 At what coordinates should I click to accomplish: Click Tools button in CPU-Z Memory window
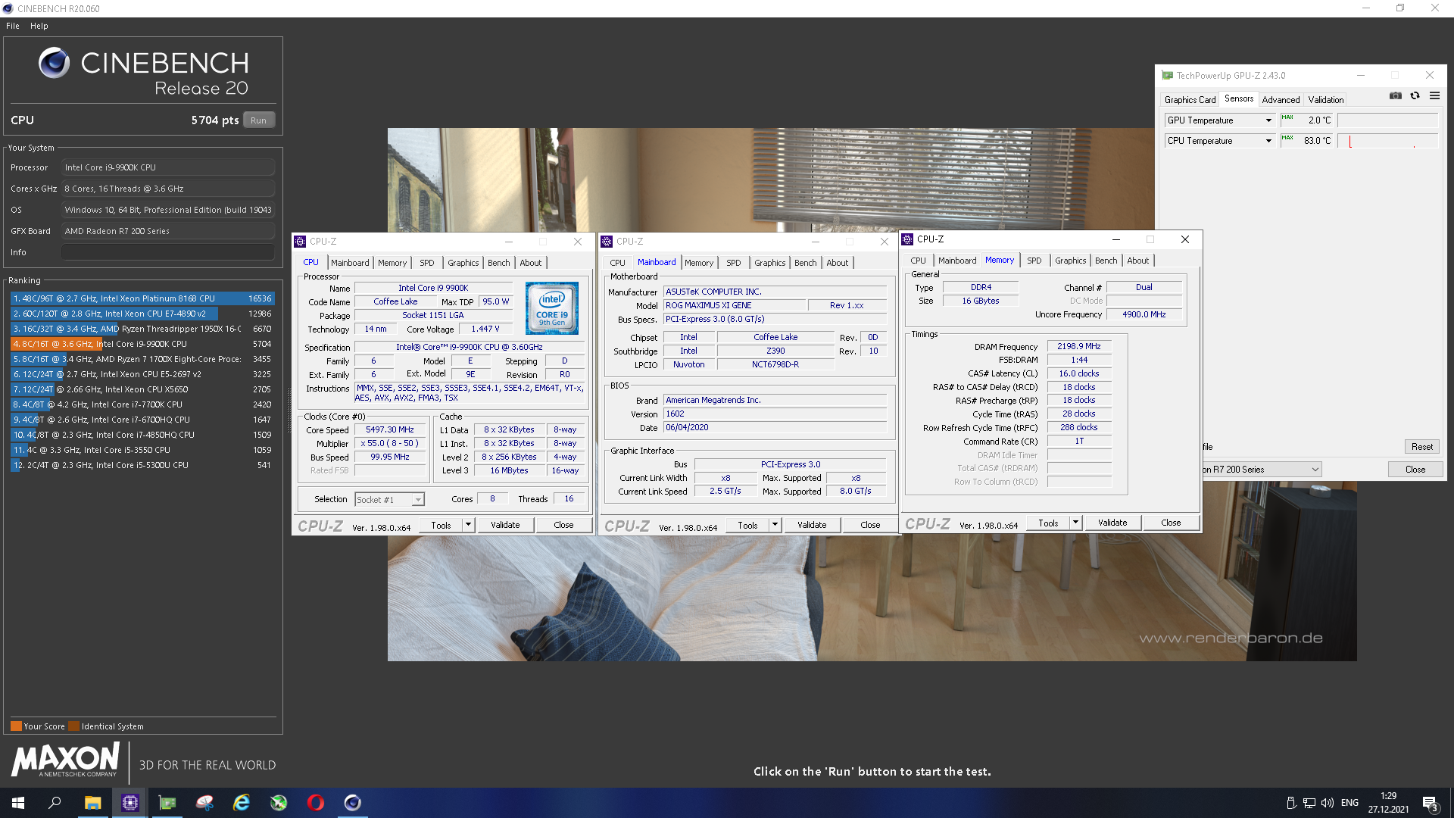click(x=1048, y=523)
